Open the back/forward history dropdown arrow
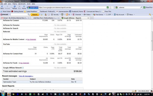This screenshot has height=96, width=153. (x=11, y=7)
